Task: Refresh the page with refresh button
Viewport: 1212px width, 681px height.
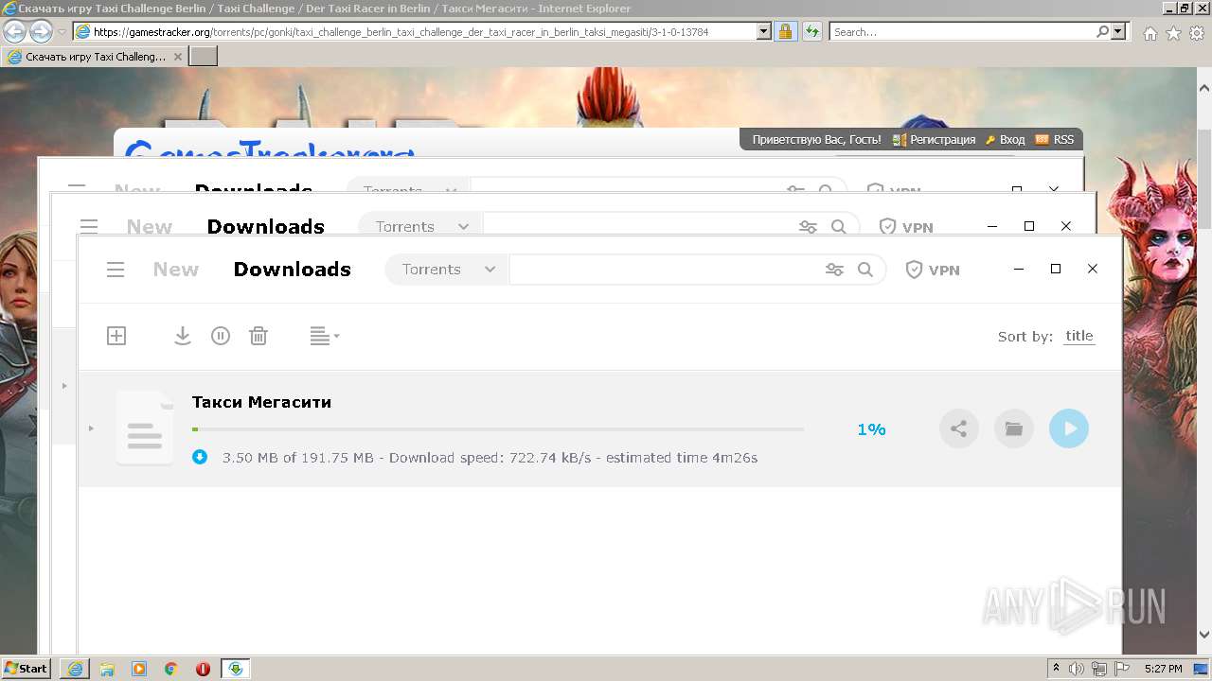Action: [812, 32]
